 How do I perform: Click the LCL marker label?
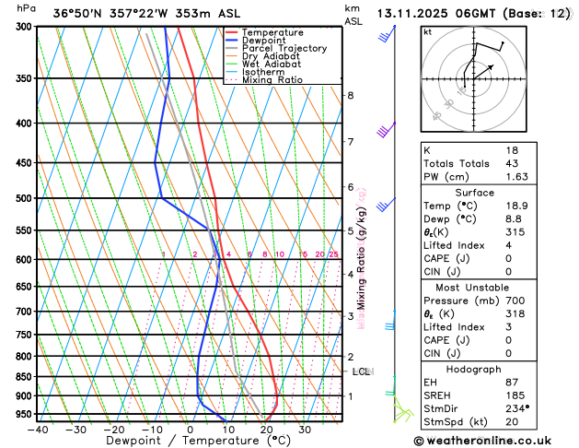pyautogui.click(x=362, y=371)
